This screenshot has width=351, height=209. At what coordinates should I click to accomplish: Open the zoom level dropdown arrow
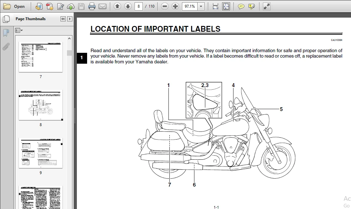(201, 6)
